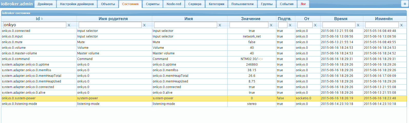
Task: Open settings gear in top-right corner
Action: 405,4
